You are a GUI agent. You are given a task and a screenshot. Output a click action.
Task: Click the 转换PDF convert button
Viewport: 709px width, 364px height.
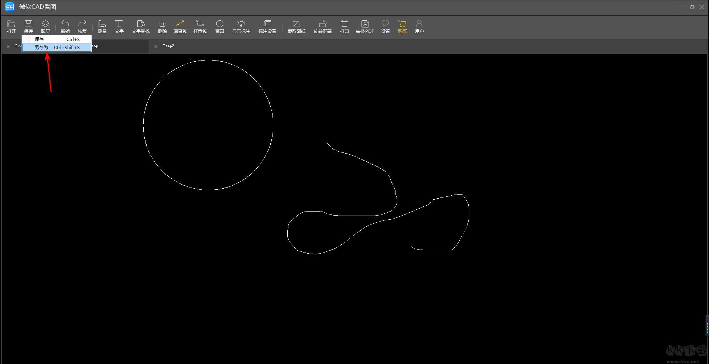coord(365,27)
